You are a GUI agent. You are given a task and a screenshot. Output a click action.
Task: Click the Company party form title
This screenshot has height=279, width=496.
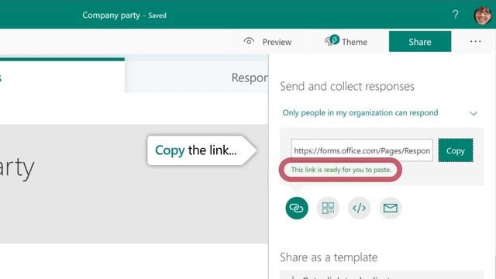[111, 15]
